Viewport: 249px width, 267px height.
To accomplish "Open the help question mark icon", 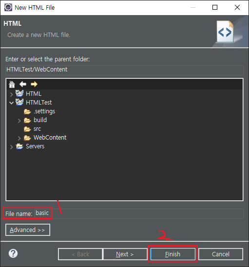I will pyautogui.click(x=13, y=253).
